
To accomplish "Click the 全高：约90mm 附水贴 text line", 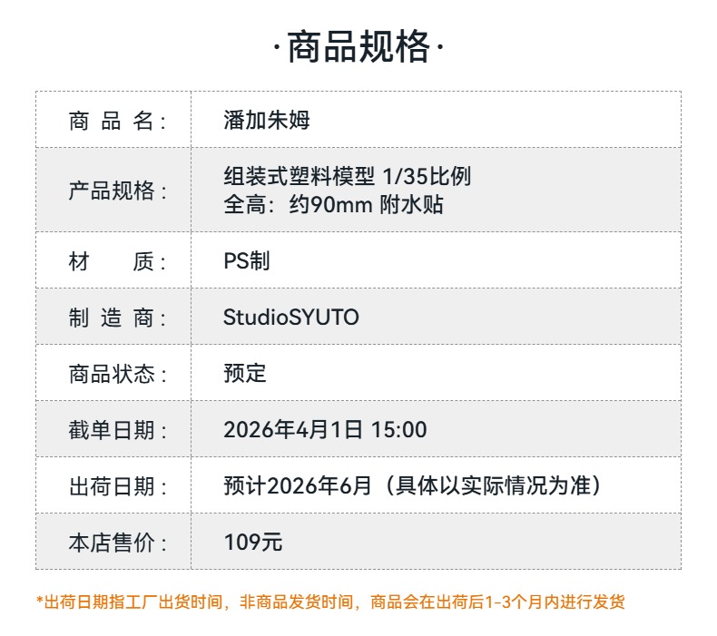I will tap(333, 204).
